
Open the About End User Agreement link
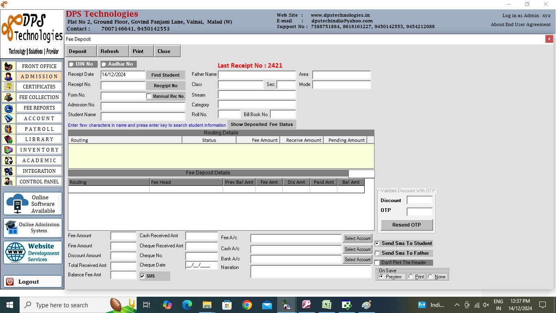[x=521, y=24]
